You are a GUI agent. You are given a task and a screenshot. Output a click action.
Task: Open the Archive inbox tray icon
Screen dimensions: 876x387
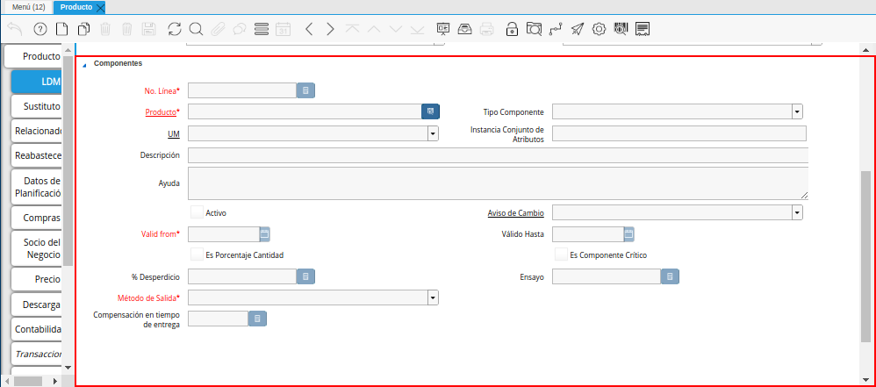pos(465,29)
